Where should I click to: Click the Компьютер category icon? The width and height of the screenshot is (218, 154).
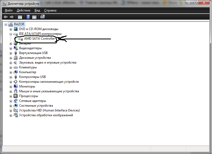click(x=16, y=72)
